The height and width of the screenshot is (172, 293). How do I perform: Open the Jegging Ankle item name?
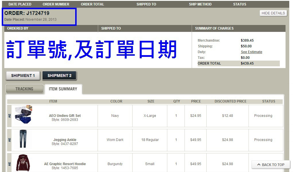(x=65, y=140)
